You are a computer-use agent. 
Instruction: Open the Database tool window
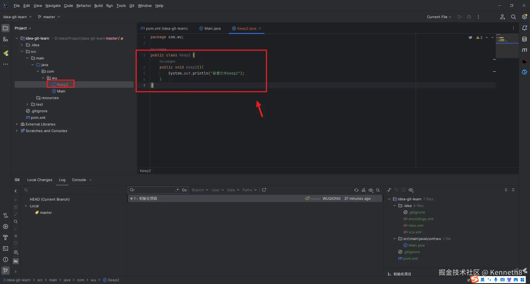pos(524,39)
